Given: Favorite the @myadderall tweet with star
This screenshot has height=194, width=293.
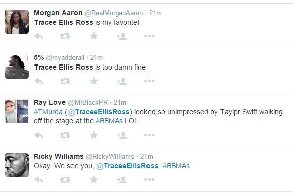Looking at the screenshot, I should 94,81.
